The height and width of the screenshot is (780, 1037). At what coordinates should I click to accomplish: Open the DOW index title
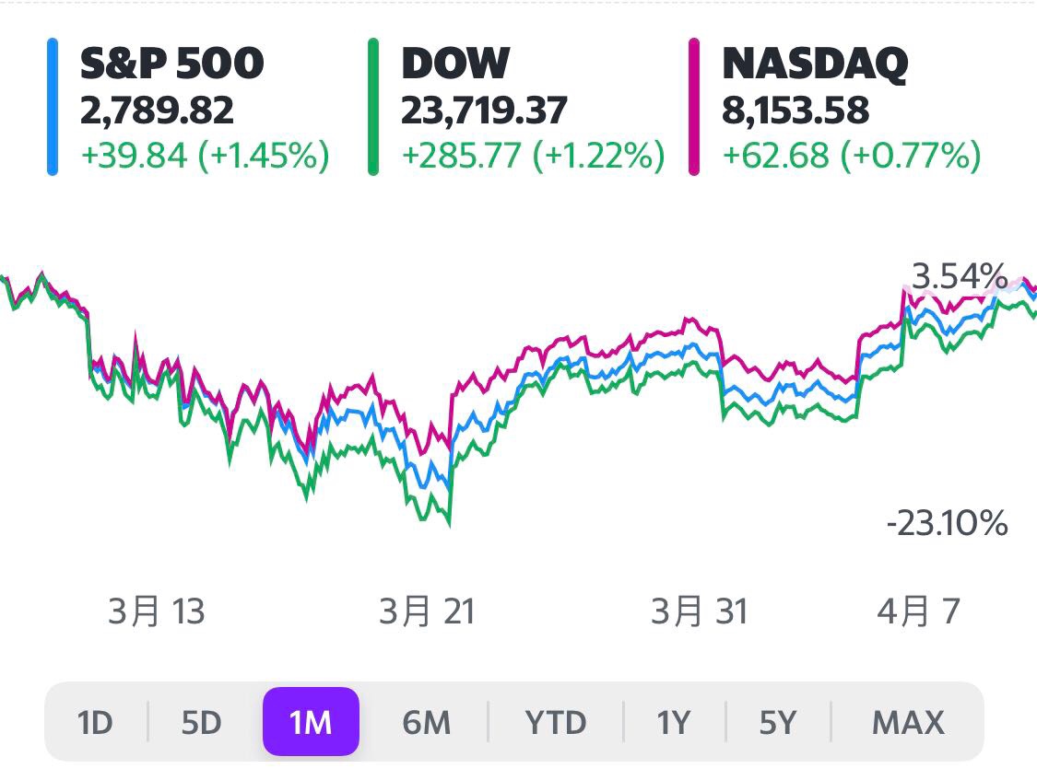[455, 64]
